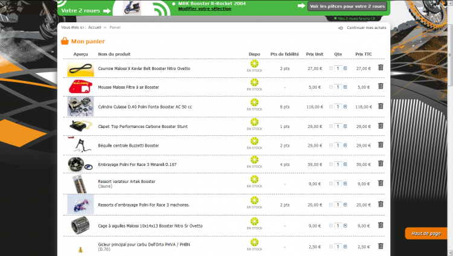Increase quantity of Cage à aiguilles Malossi
The width and height of the screenshot is (453, 256).
345,226
